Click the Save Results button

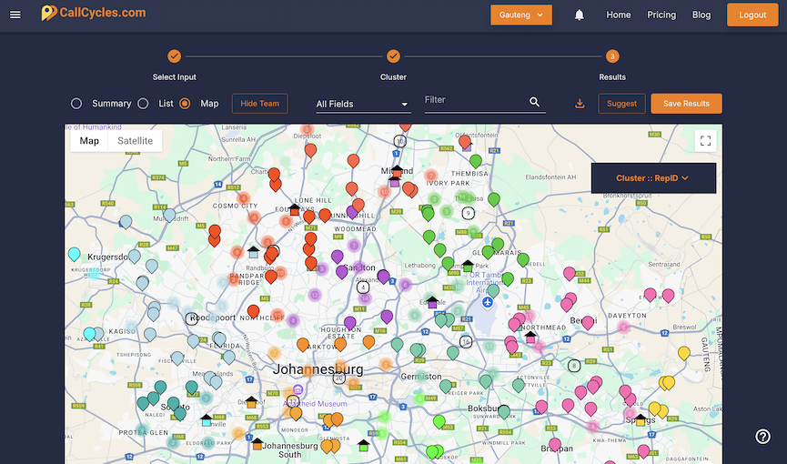tap(686, 104)
